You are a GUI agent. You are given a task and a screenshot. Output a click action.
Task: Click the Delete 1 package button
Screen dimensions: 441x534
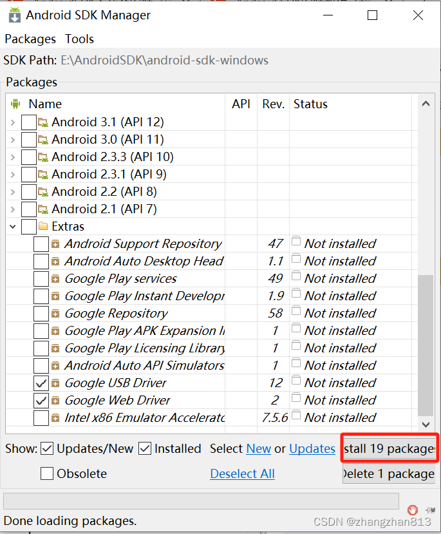[x=389, y=473]
